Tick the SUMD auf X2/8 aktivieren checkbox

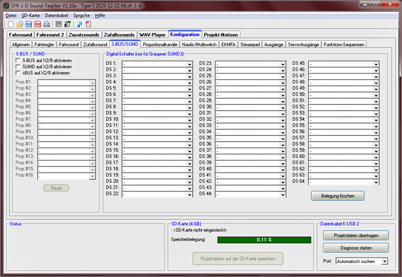(x=18, y=67)
